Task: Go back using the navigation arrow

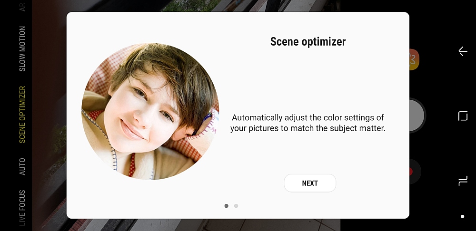Action: [x=463, y=51]
